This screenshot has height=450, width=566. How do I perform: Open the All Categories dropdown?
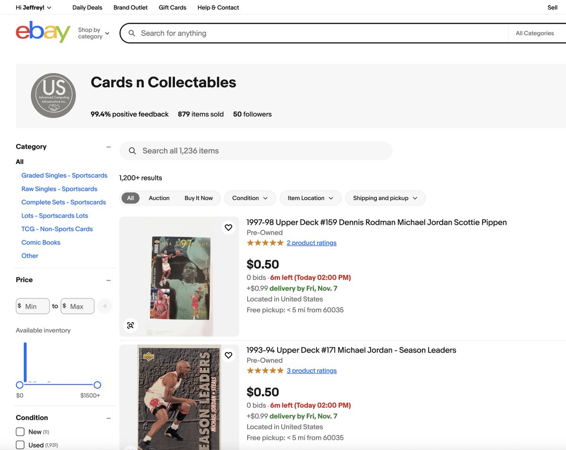(535, 33)
